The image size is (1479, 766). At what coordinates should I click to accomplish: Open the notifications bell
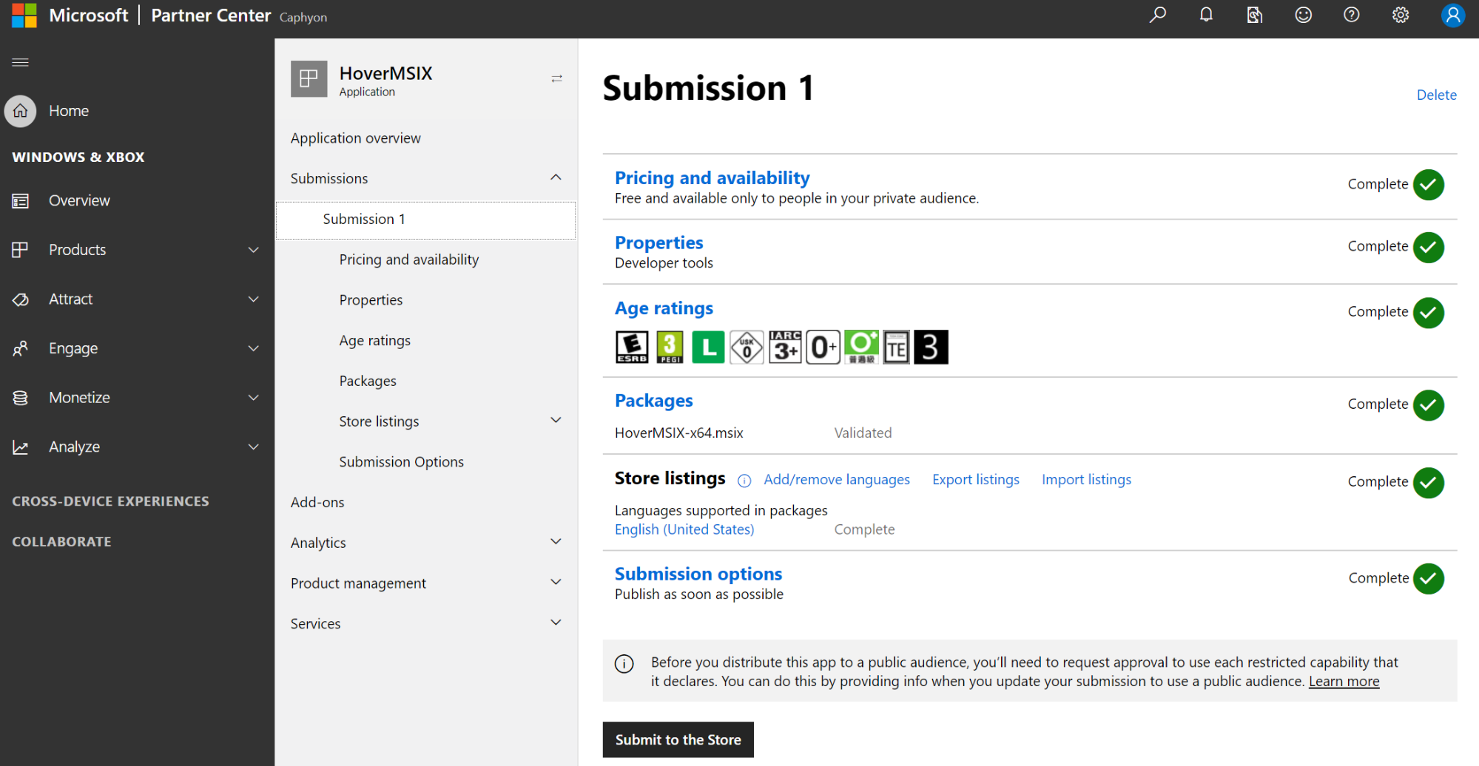click(1206, 15)
